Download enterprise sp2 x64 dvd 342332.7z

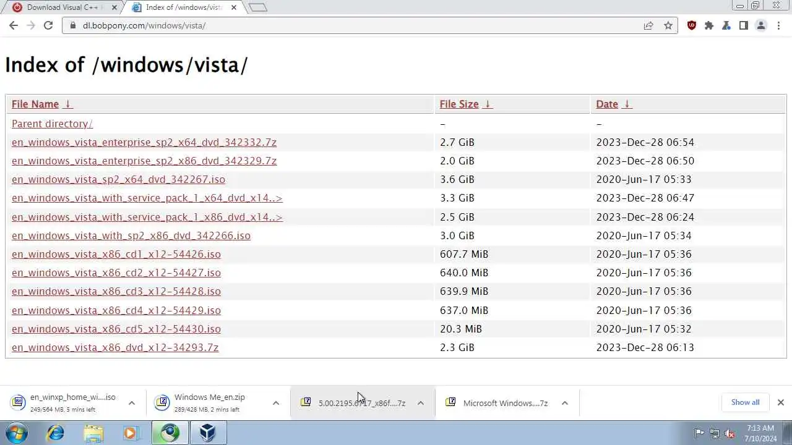144,142
